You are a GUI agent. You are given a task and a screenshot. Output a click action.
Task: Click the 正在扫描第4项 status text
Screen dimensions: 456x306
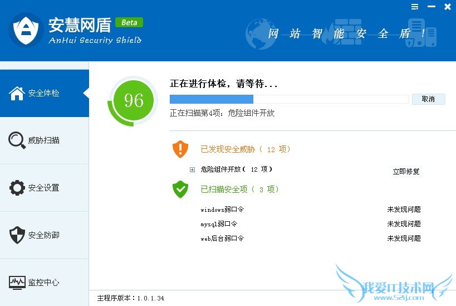222,113
